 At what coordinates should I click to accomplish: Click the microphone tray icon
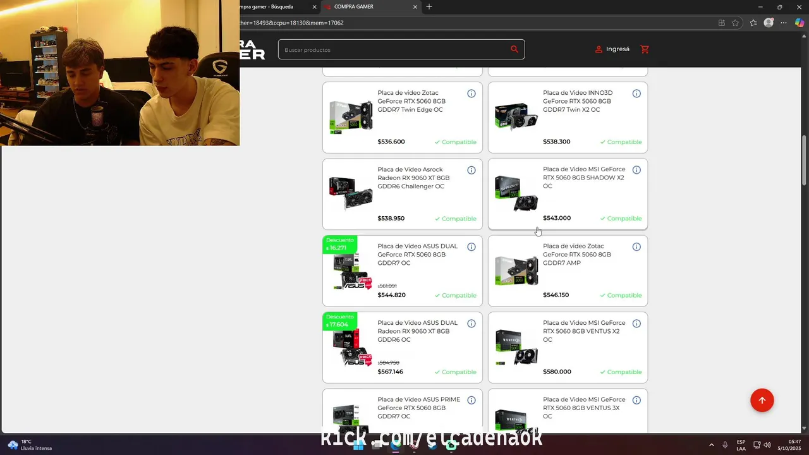725,445
